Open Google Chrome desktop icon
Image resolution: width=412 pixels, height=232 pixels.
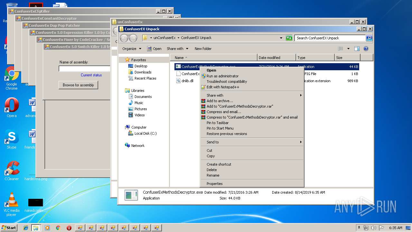coord(12,78)
